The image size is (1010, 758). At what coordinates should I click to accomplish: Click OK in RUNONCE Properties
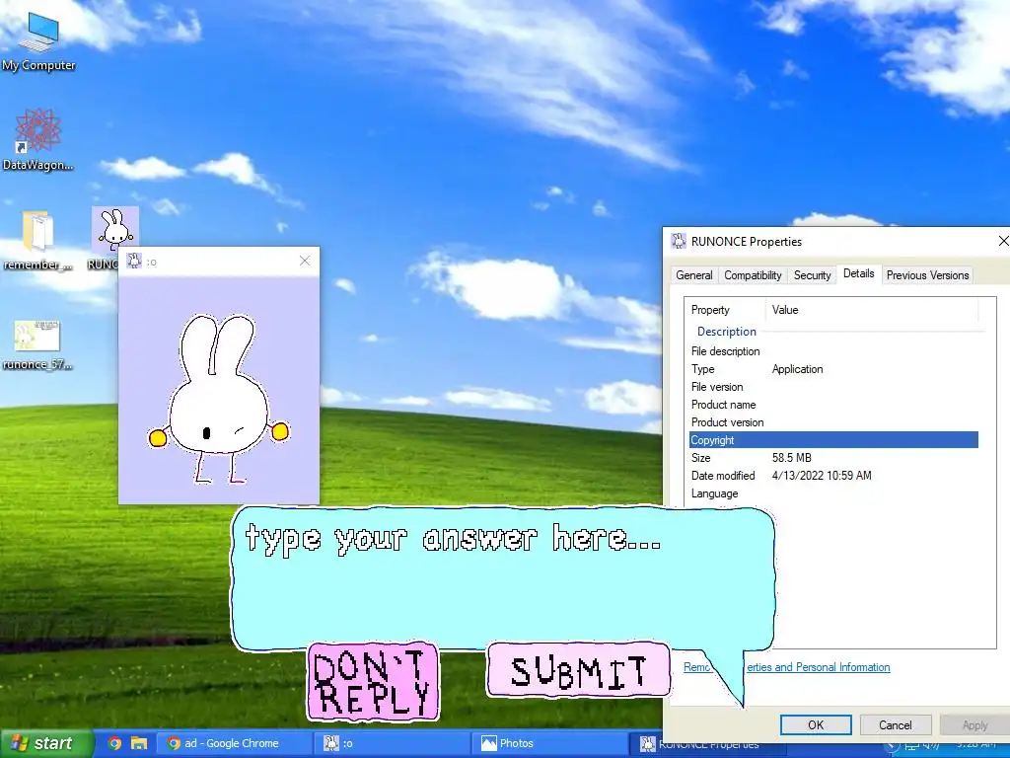[x=816, y=725]
